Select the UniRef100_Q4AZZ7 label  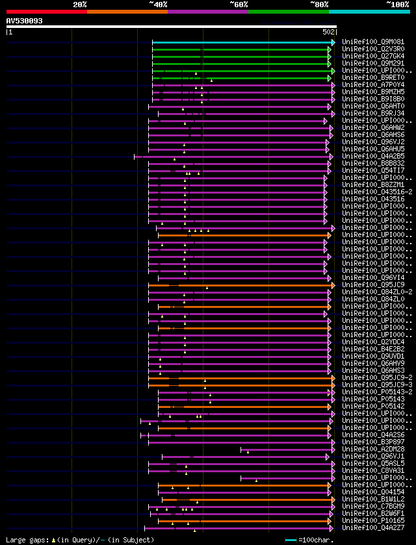tap(373, 527)
